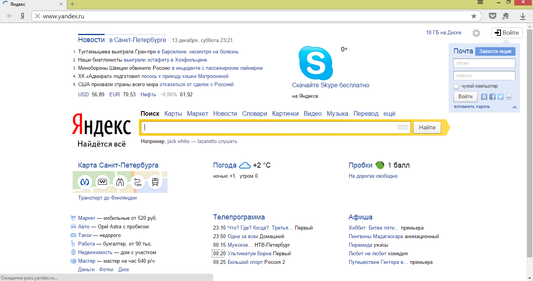Open the metro map icon
This screenshot has width=533, height=281.
[85, 182]
